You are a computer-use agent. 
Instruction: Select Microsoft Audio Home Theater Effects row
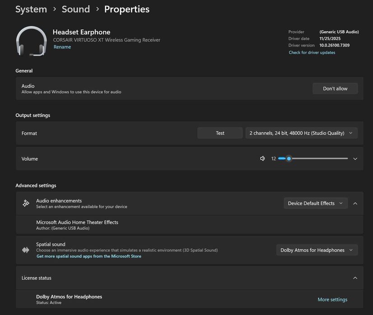click(77, 224)
